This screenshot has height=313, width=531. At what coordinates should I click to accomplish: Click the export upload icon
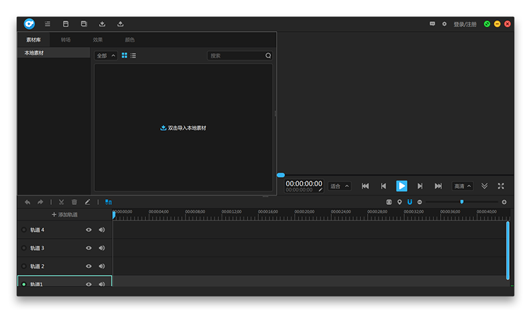tap(120, 24)
